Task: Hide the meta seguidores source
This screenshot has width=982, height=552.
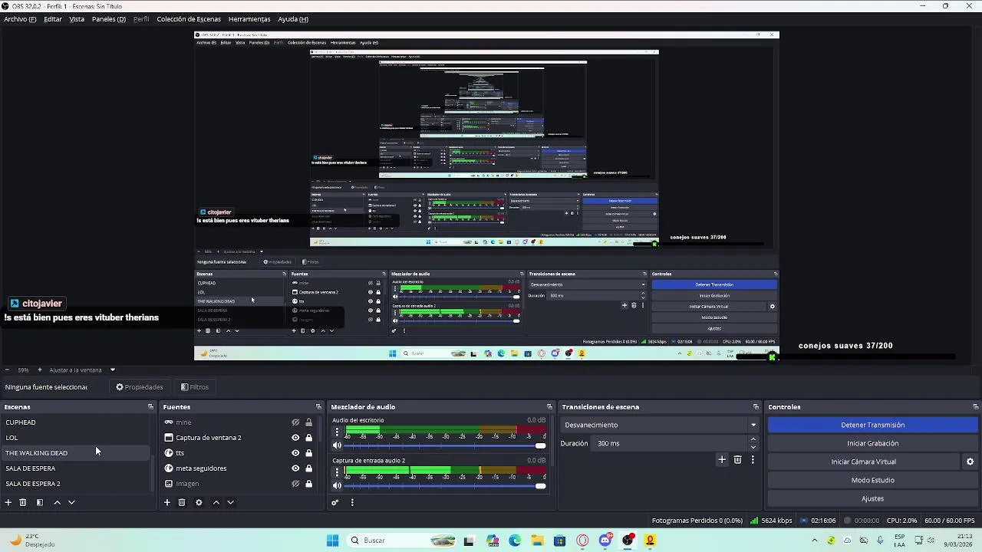Action: pos(295,468)
